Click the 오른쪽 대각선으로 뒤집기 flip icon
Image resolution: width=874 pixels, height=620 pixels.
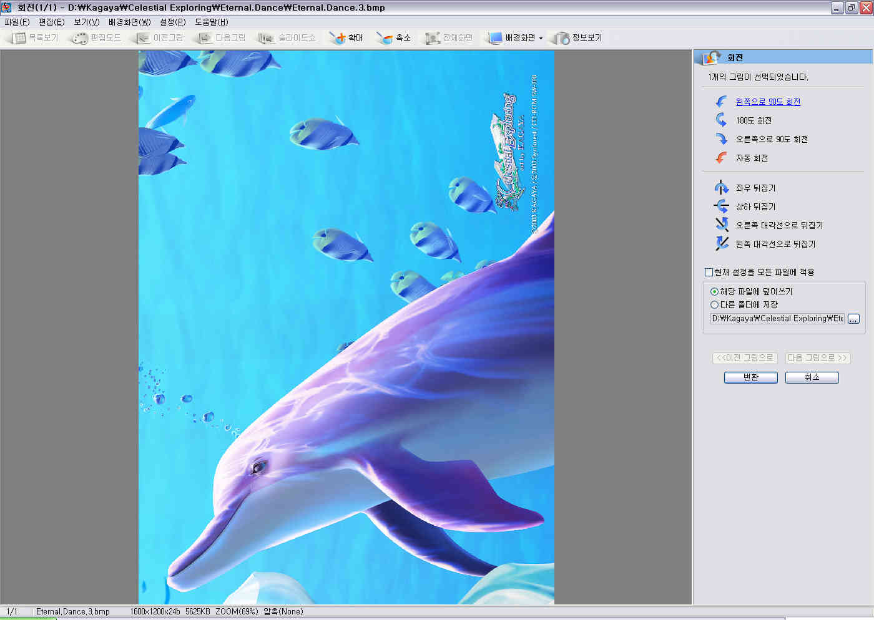[721, 225]
